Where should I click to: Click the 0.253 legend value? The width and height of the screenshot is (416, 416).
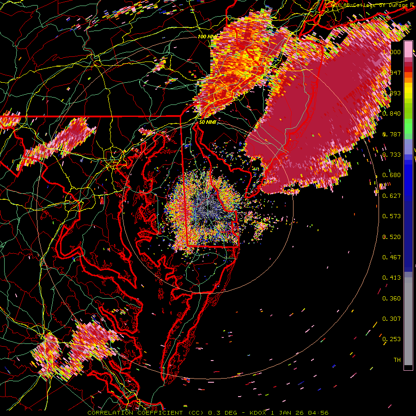[392, 339]
